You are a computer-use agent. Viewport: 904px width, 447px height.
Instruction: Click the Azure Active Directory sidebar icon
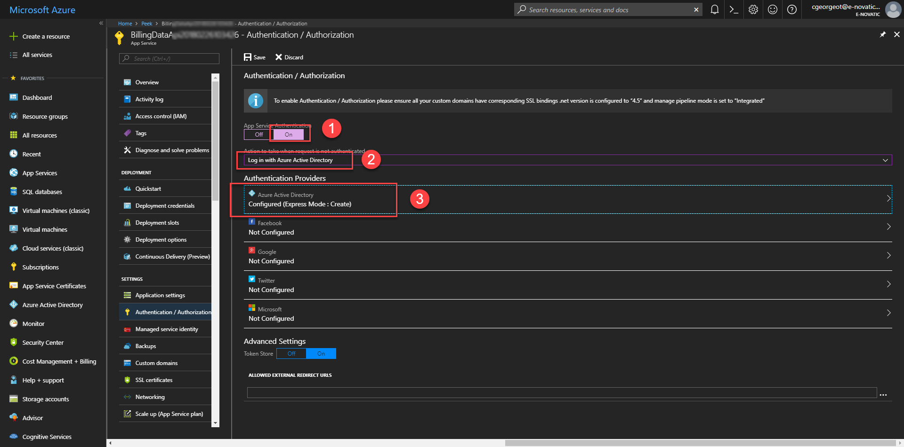[x=14, y=304]
